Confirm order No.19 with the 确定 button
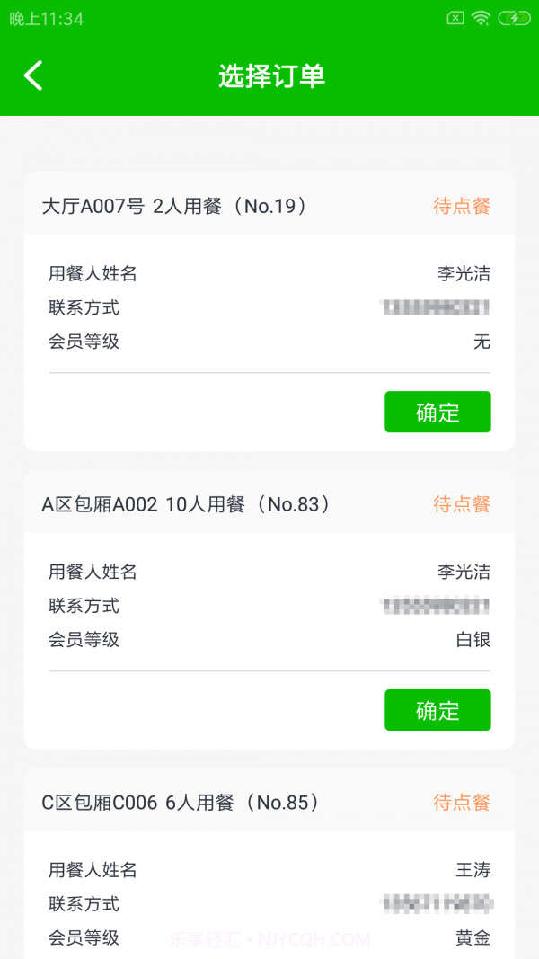539x959 pixels. 437,412
